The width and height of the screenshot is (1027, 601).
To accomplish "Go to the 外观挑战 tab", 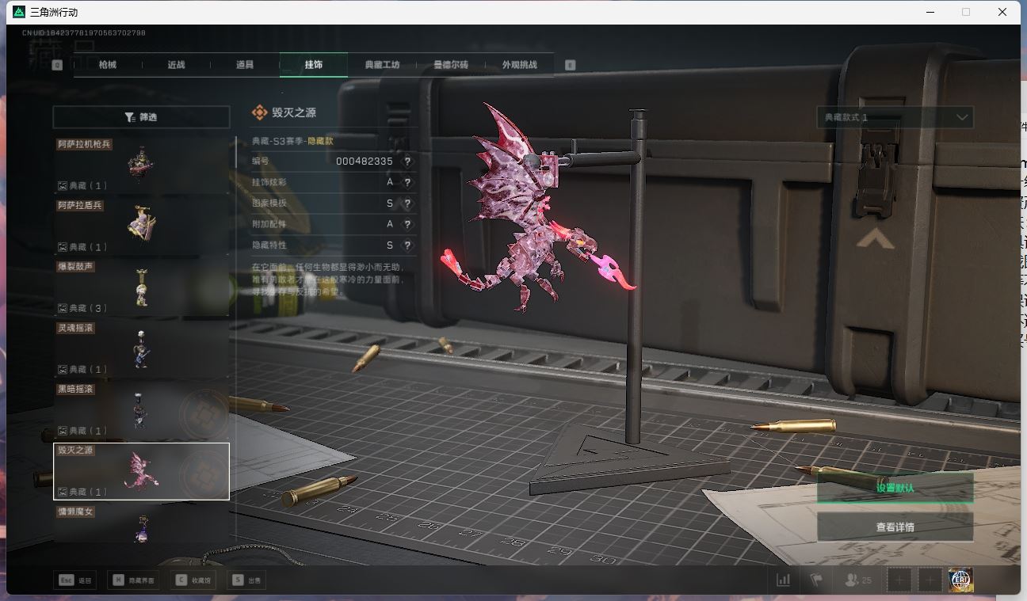I will click(x=519, y=65).
